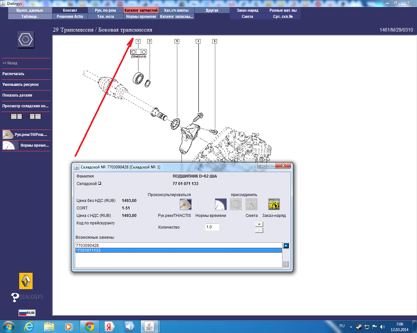Click the Renault logo
The height and width of the screenshot is (333, 417).
tap(26, 281)
